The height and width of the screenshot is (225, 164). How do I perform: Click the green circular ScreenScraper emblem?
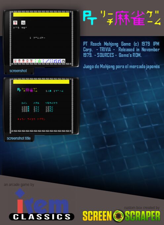point(118,216)
